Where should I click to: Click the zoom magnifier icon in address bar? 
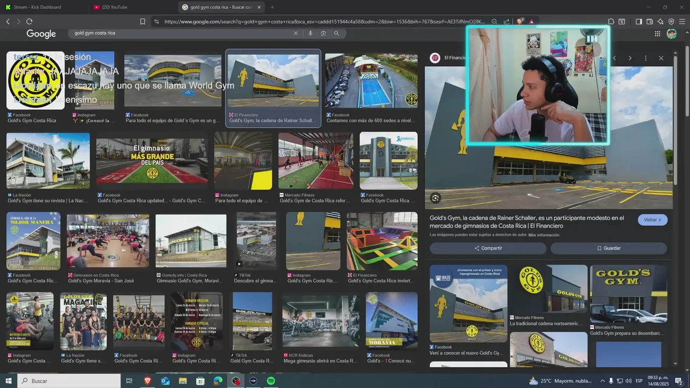click(x=494, y=22)
